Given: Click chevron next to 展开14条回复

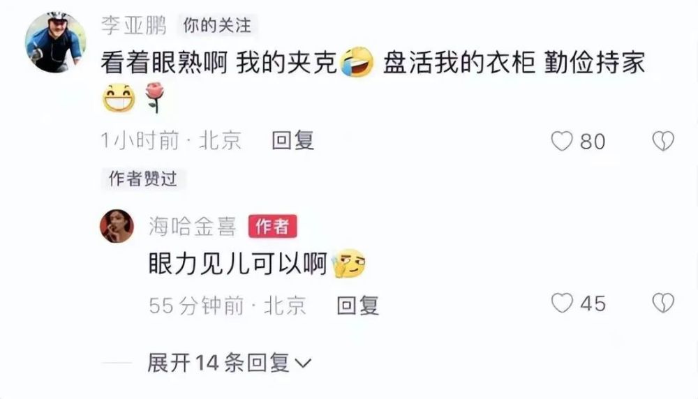Looking at the screenshot, I should (x=303, y=363).
